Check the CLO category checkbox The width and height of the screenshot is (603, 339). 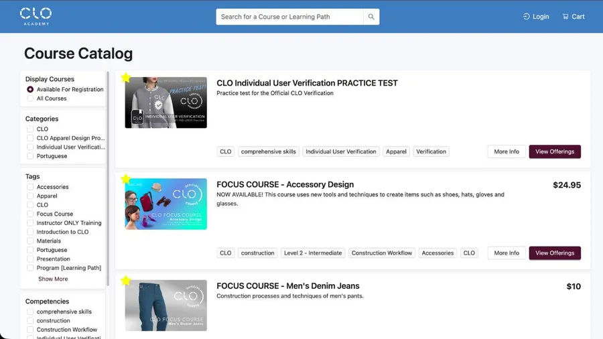30,129
